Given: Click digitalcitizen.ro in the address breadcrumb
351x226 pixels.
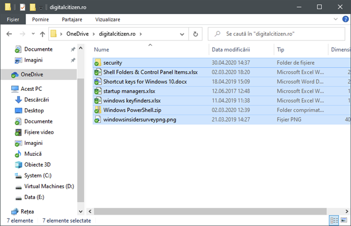Looking at the screenshot, I should 117,34.
